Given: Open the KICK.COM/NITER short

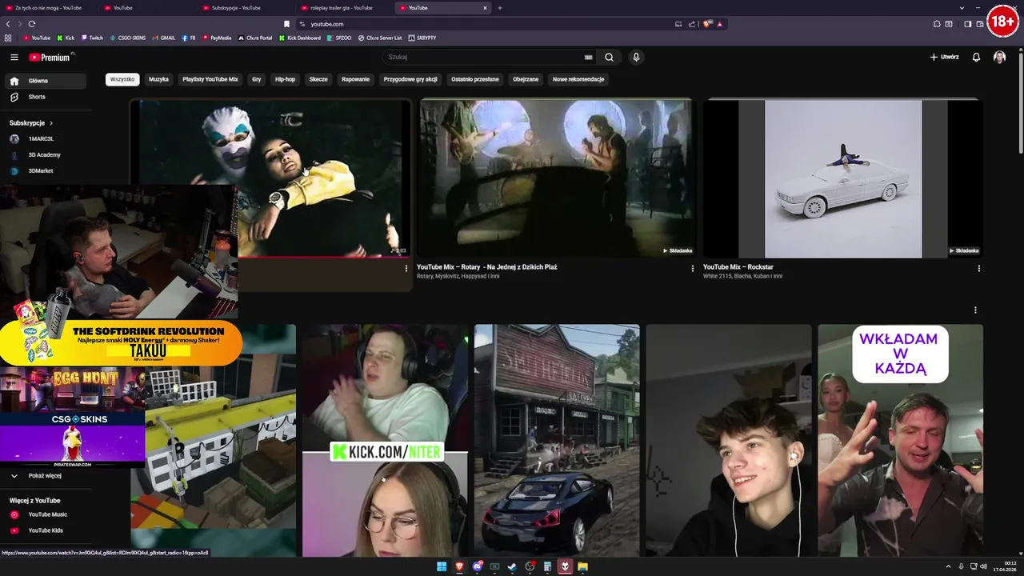Looking at the screenshot, I should [385, 440].
